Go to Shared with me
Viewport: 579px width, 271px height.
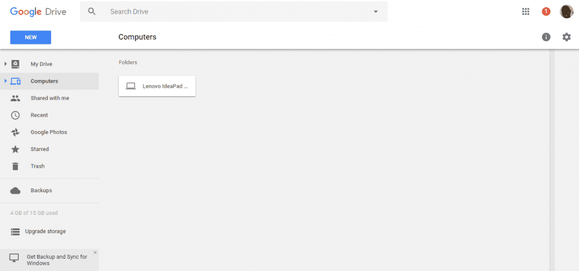[x=50, y=98]
